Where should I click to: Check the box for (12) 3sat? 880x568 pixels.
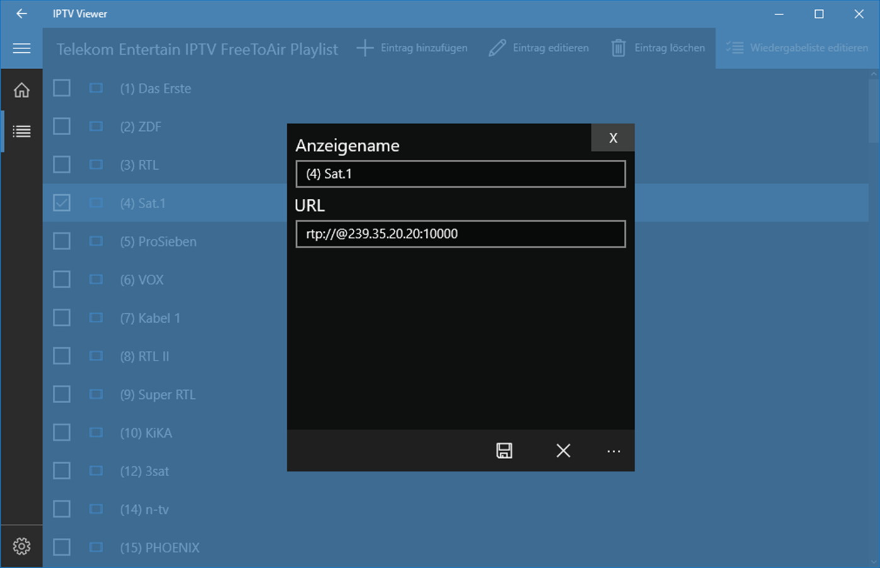[x=62, y=471]
